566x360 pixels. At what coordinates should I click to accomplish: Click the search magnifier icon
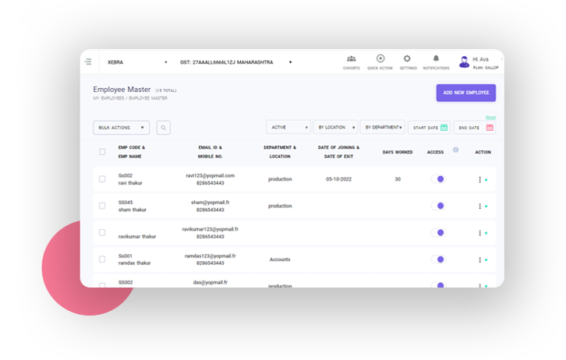coord(163,128)
